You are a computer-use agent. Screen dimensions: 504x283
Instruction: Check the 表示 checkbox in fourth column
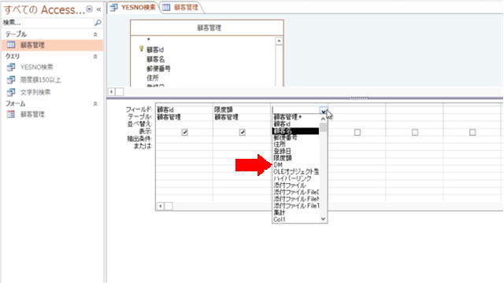point(358,132)
